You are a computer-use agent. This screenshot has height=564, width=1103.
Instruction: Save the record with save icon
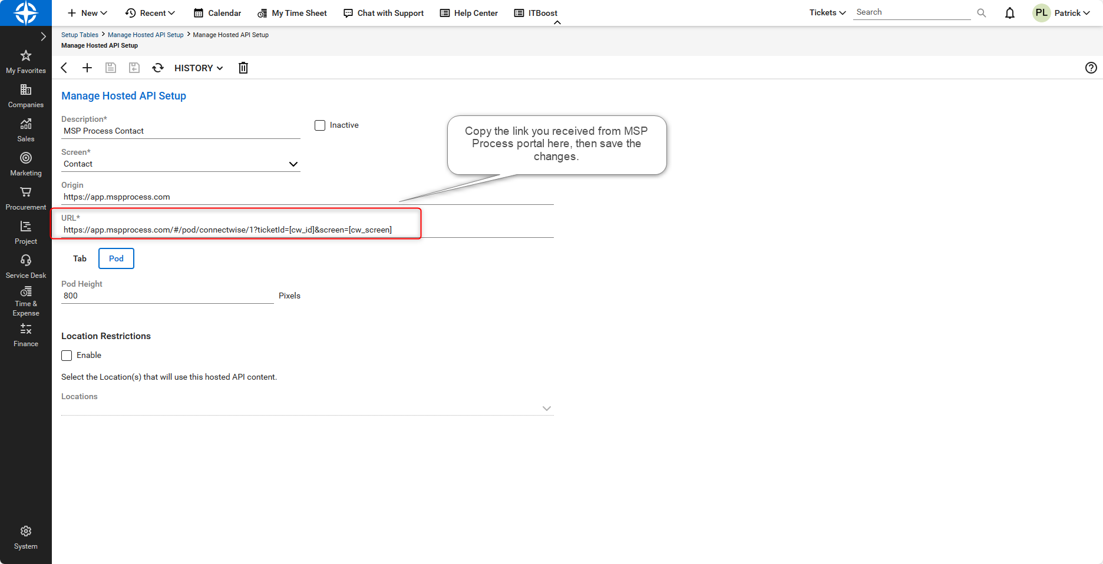110,68
